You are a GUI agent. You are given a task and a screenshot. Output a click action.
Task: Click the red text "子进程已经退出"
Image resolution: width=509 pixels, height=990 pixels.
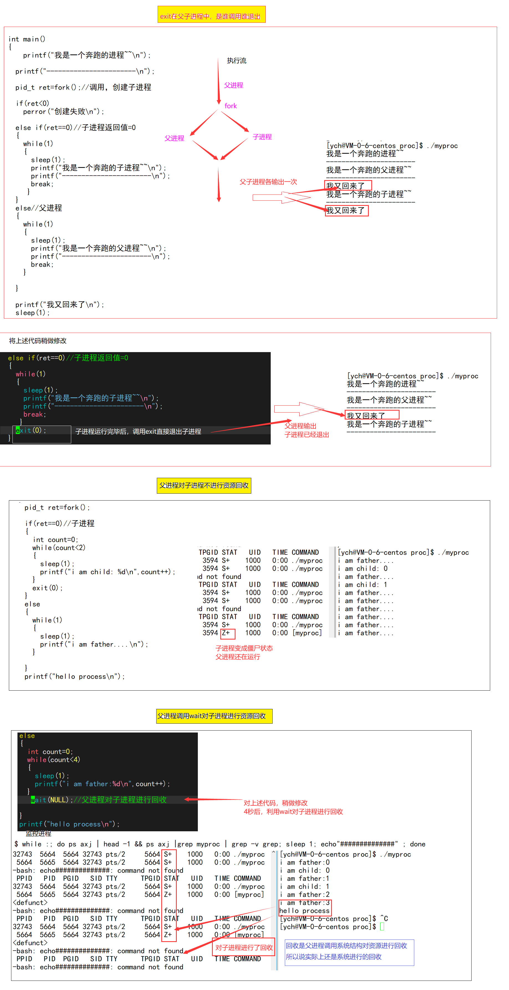pos(307,435)
